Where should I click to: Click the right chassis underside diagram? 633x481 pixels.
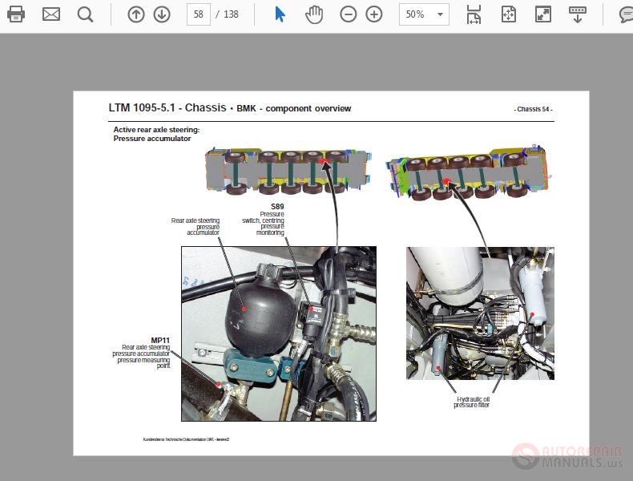point(468,172)
